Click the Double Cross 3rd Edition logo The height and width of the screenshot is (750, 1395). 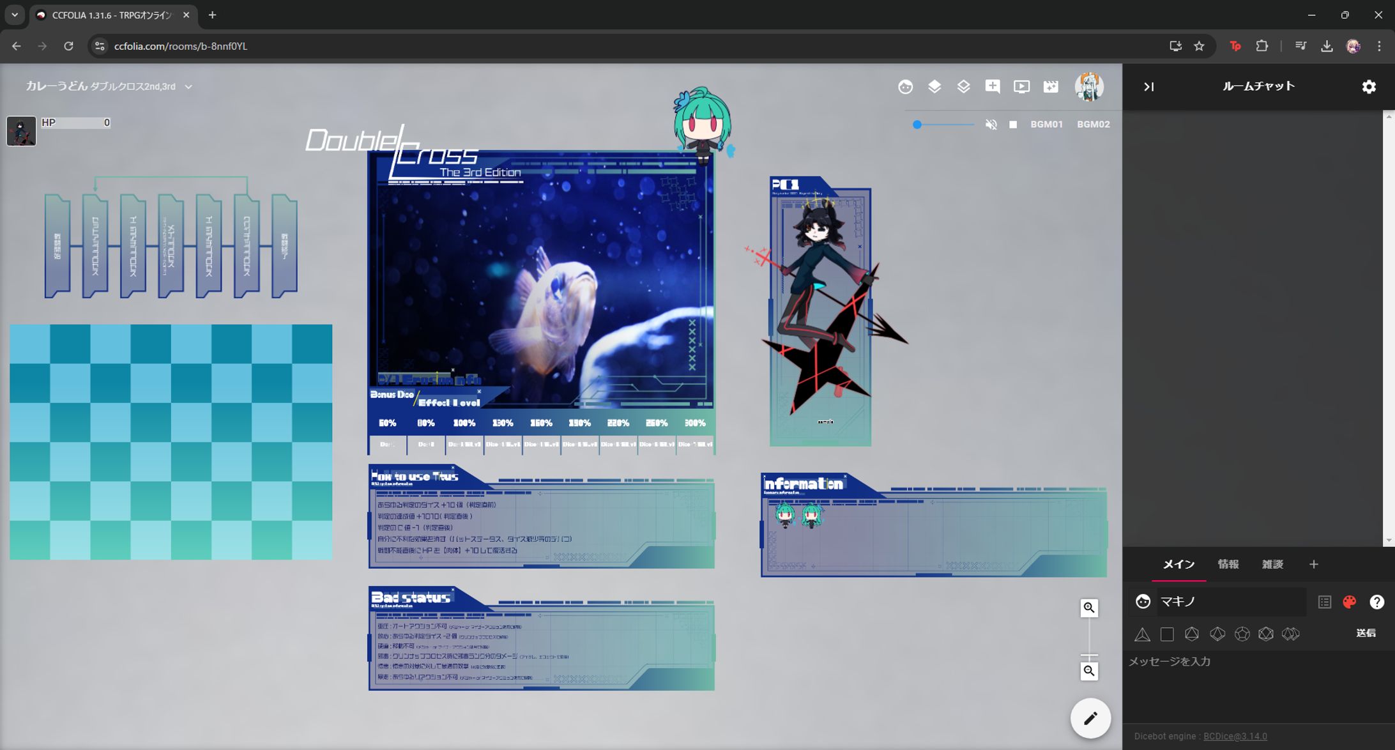tap(414, 154)
